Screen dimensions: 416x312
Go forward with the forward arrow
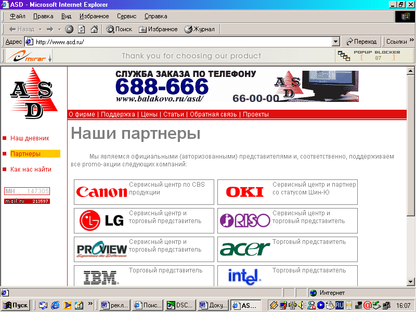coord(50,29)
